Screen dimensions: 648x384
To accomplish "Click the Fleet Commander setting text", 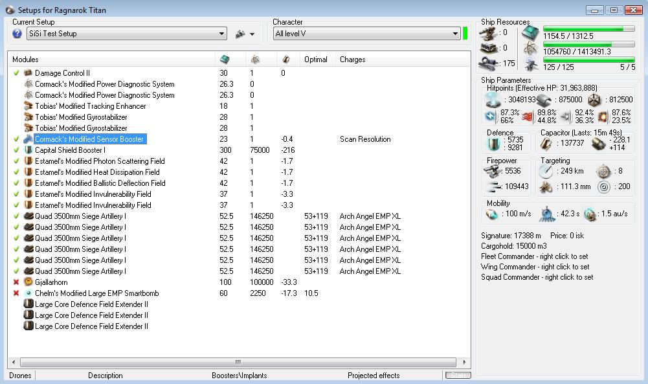I will click(534, 256).
